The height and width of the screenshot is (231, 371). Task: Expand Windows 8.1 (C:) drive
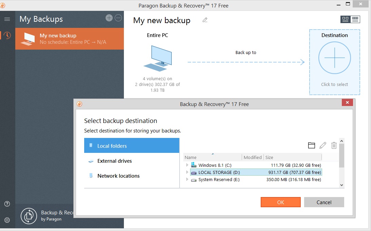click(x=187, y=165)
